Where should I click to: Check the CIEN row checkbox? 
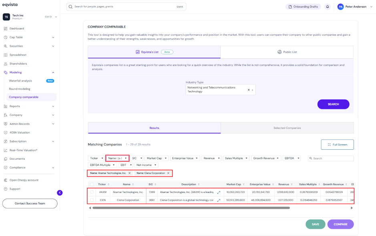(92, 200)
